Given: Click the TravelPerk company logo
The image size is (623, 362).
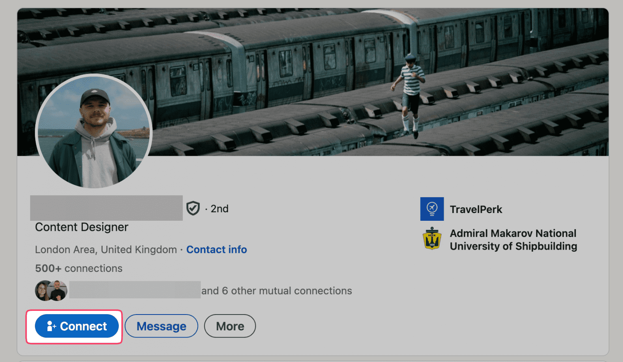Looking at the screenshot, I should [x=432, y=209].
